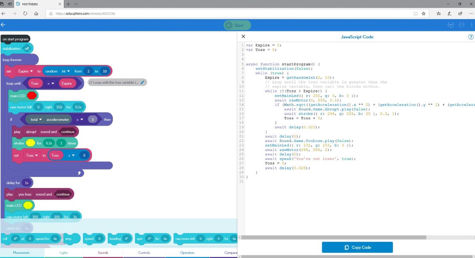The width and height of the screenshot is (475, 258).
Task: Click the padlock site info icon
Action: pyautogui.click(x=51, y=13)
